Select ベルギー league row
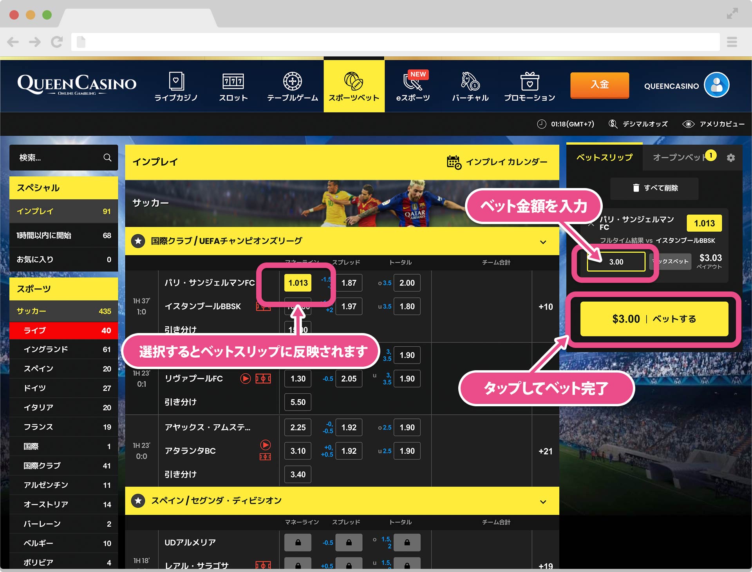752x572 pixels. 63,543
